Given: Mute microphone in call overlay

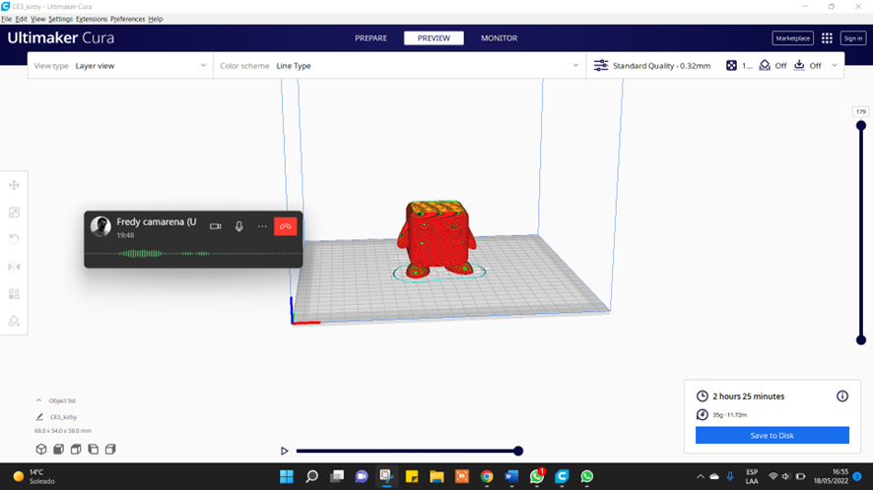Looking at the screenshot, I should pyautogui.click(x=238, y=226).
